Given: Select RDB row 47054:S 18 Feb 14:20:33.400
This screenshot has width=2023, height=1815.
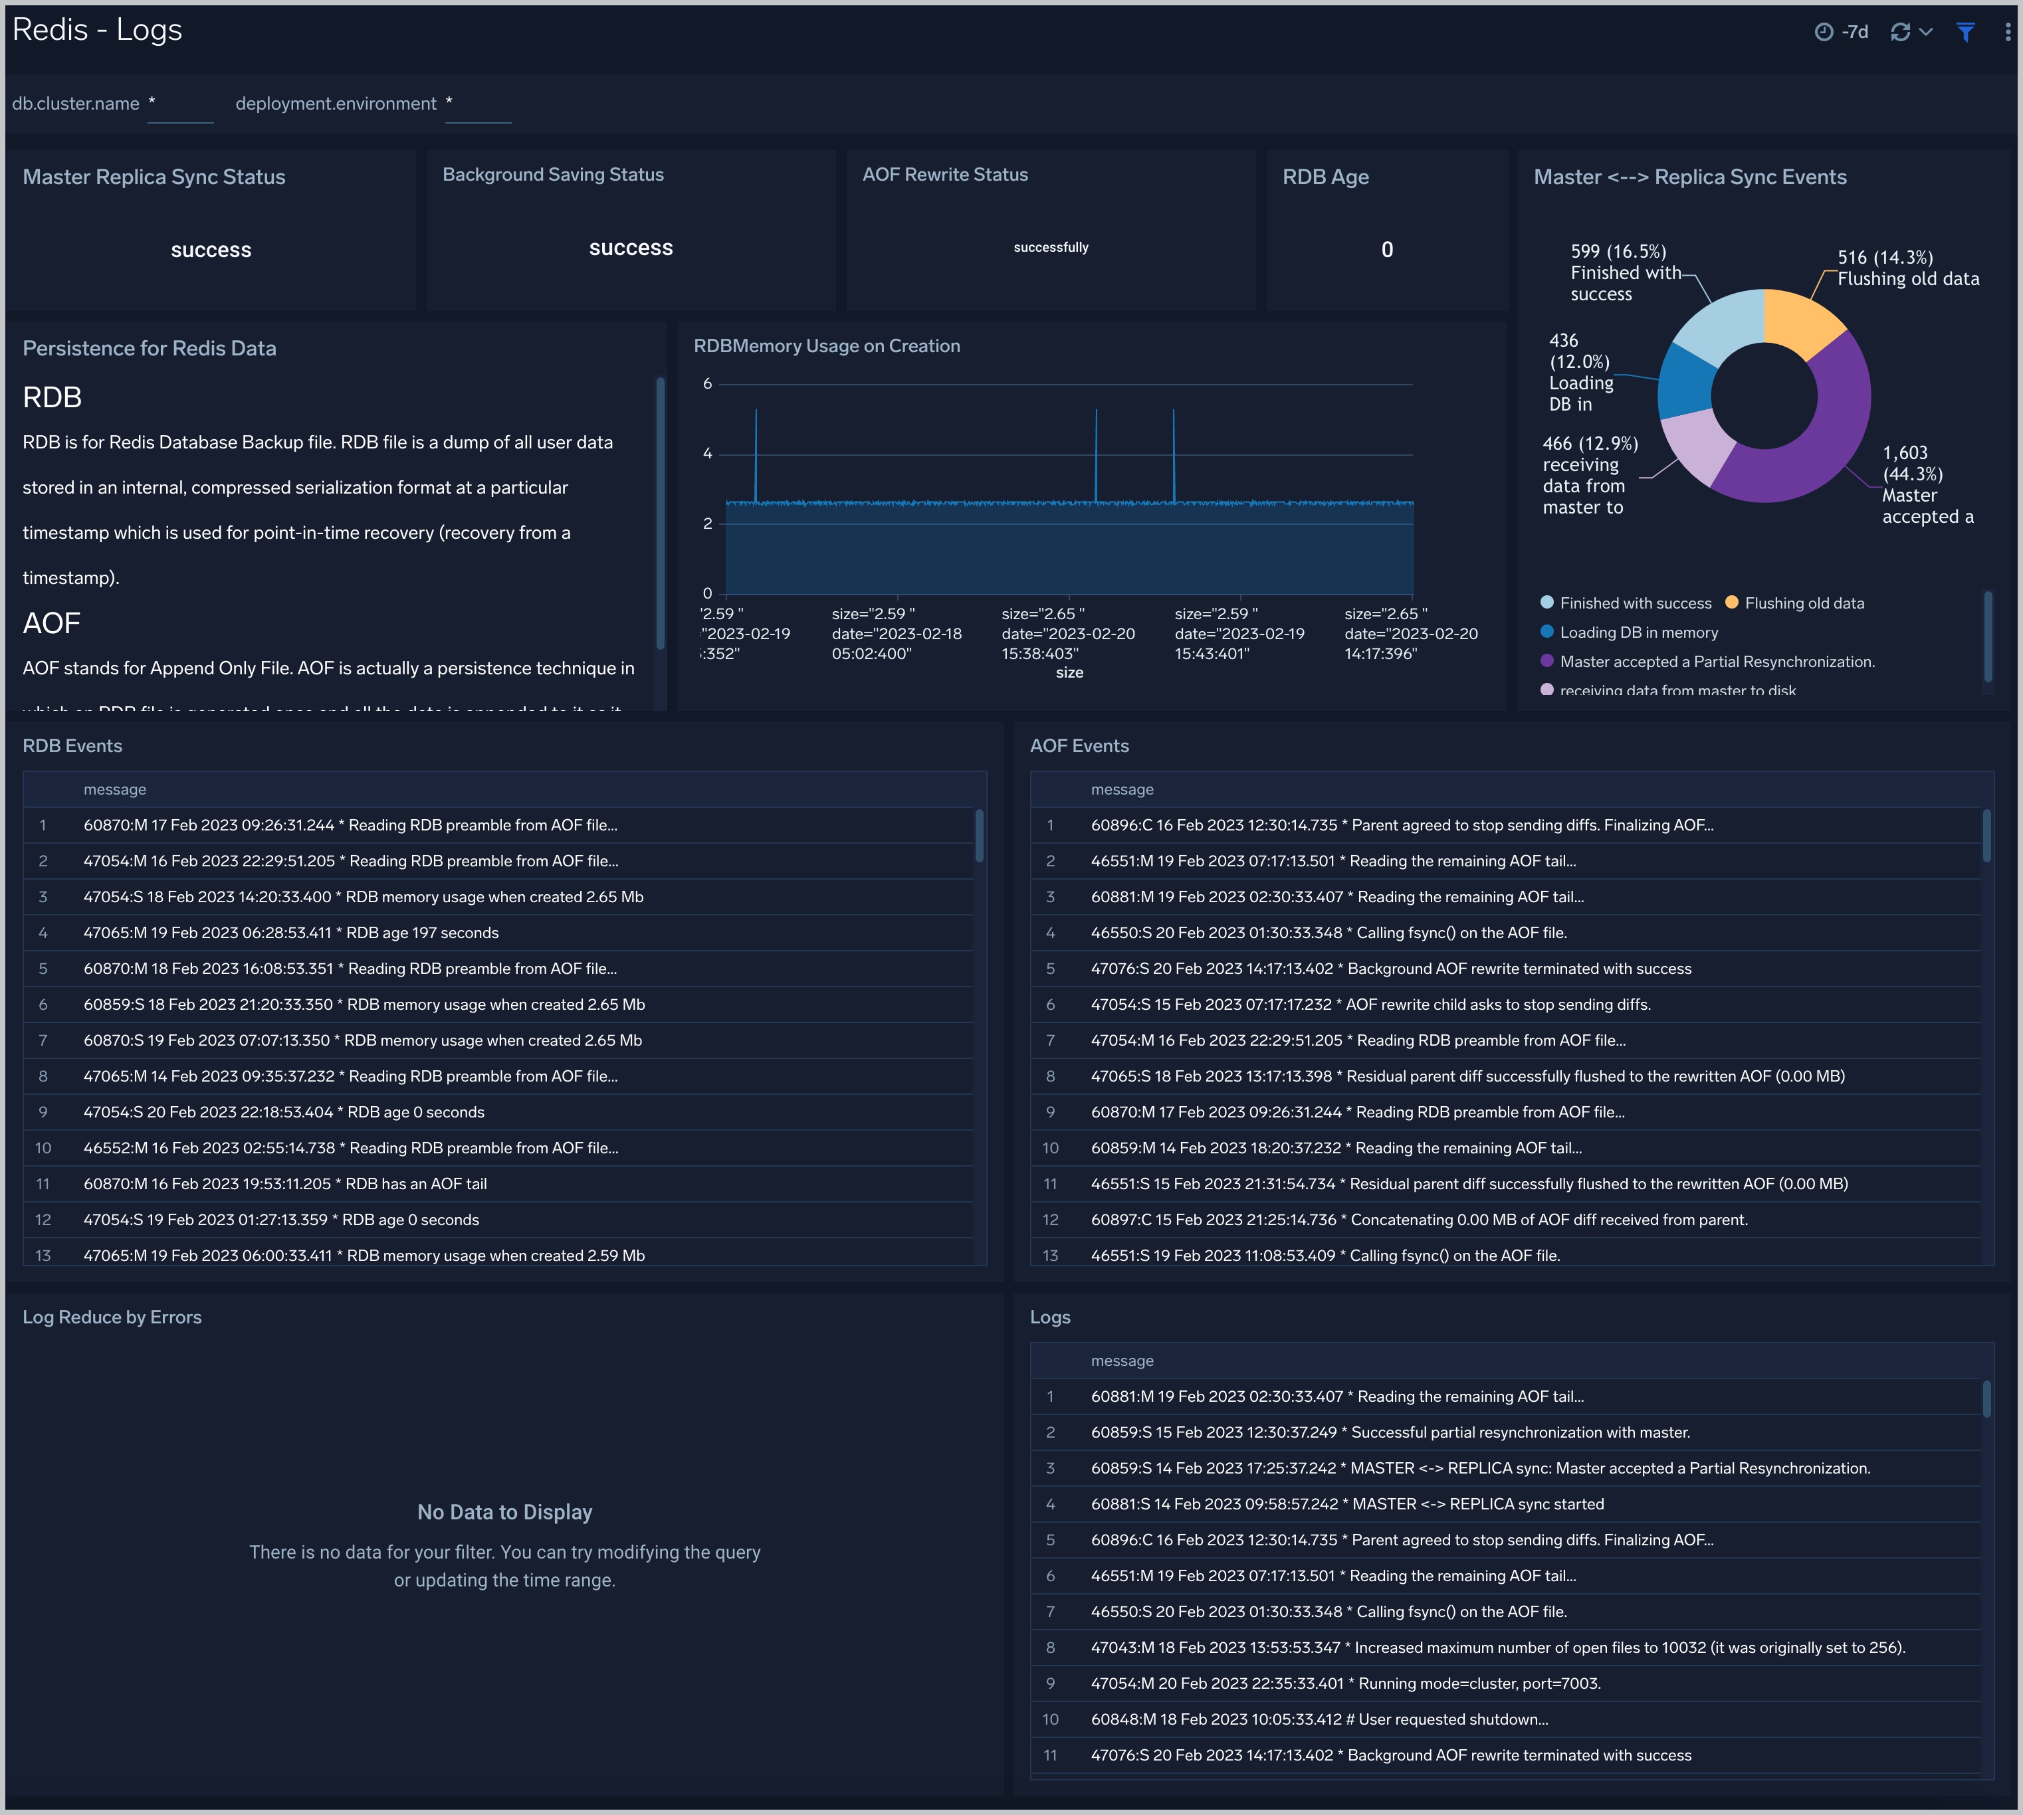Looking at the screenshot, I should click(498, 898).
